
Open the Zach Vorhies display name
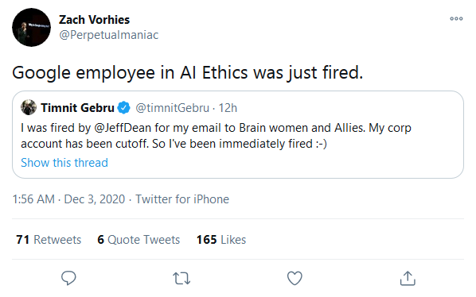point(95,20)
